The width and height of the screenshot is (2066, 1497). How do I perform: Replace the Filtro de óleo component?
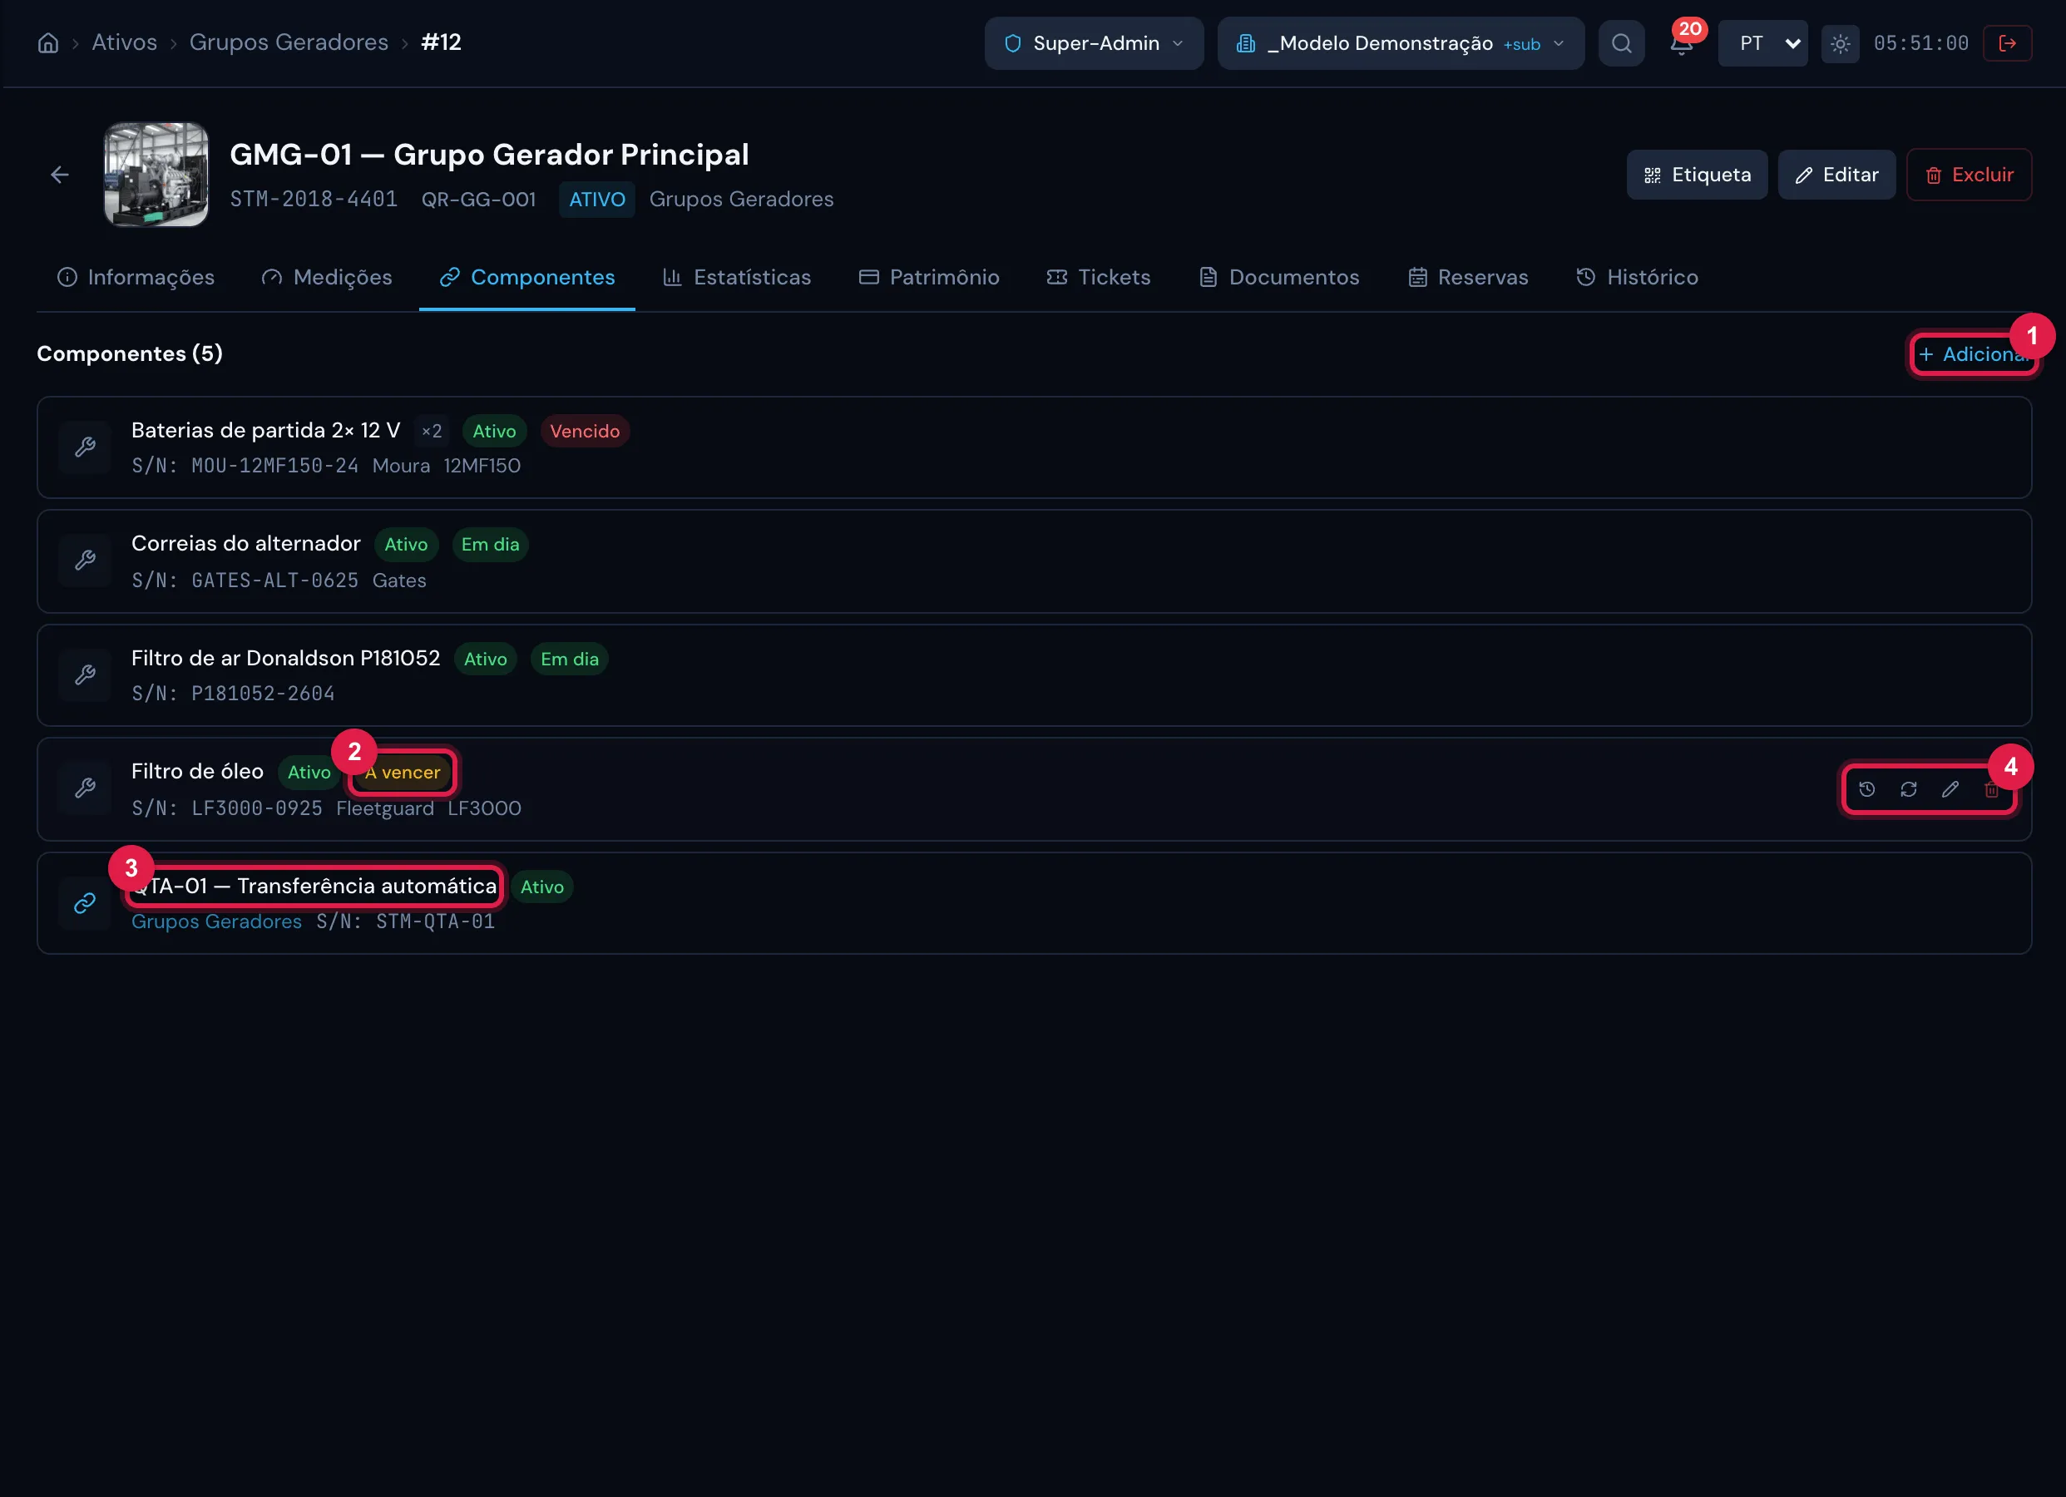pyautogui.click(x=1909, y=789)
